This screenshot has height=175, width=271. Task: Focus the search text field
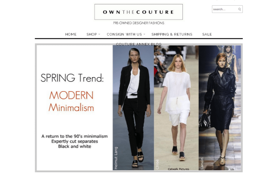pos(225,9)
